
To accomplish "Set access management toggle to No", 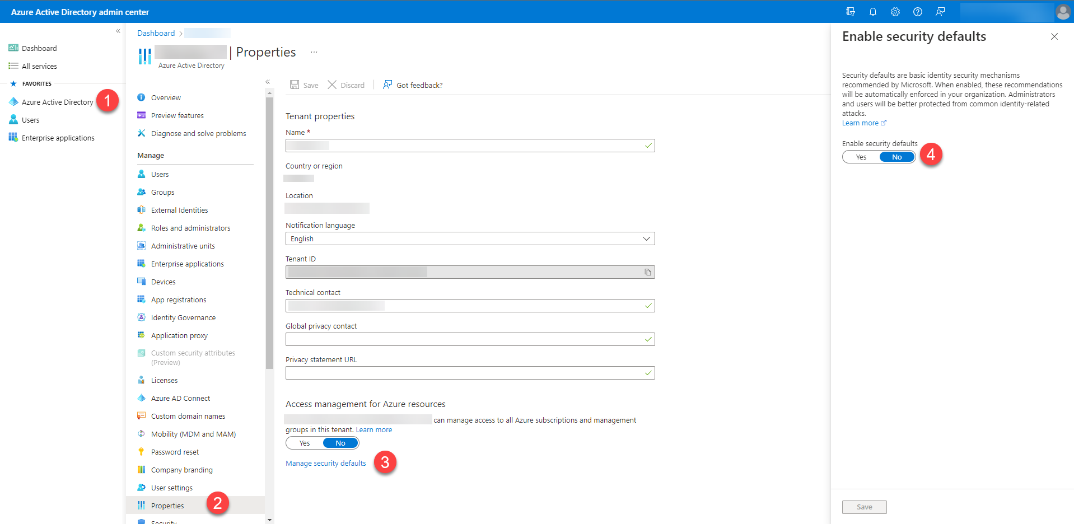I will coord(340,443).
